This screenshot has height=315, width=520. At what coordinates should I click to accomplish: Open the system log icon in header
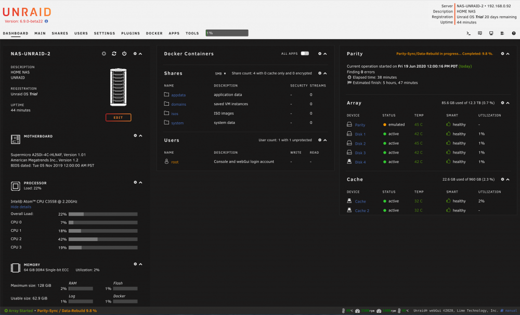click(x=502, y=33)
